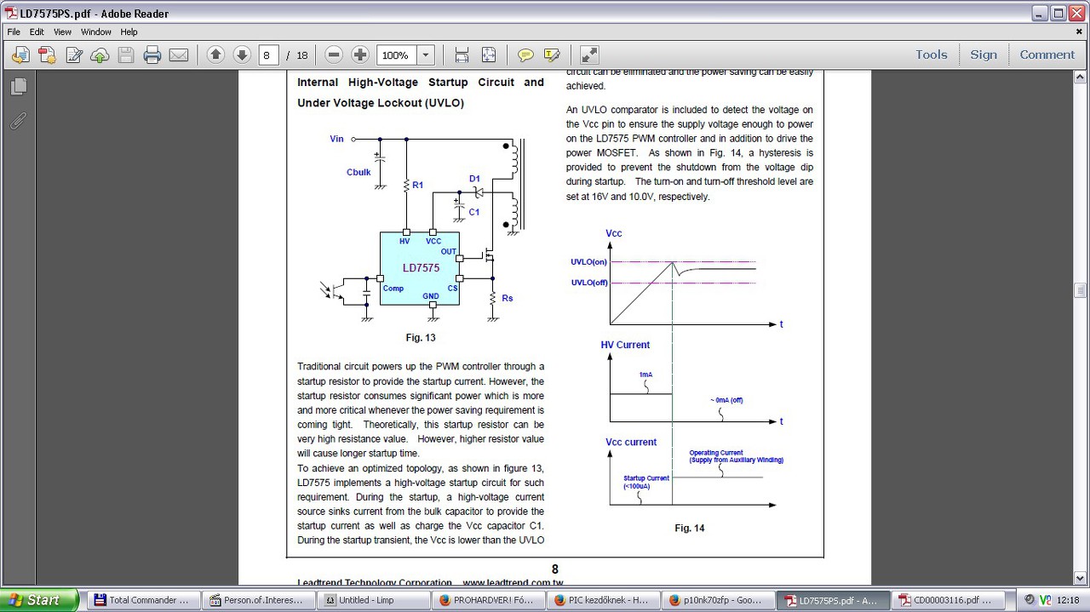Switch to read mode expand icon

[589, 55]
